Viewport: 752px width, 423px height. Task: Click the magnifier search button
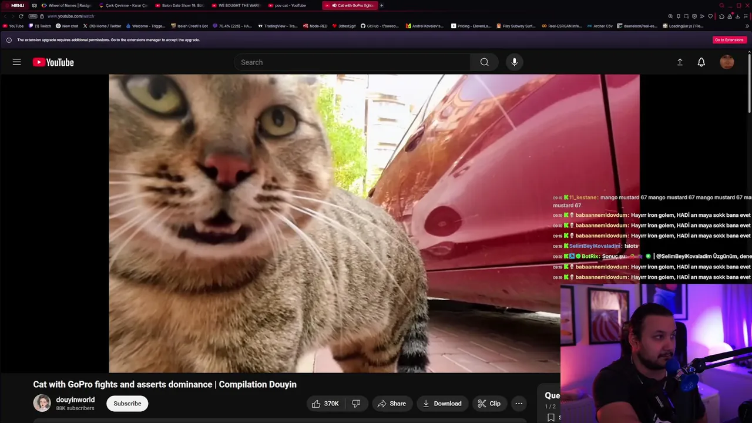484,62
